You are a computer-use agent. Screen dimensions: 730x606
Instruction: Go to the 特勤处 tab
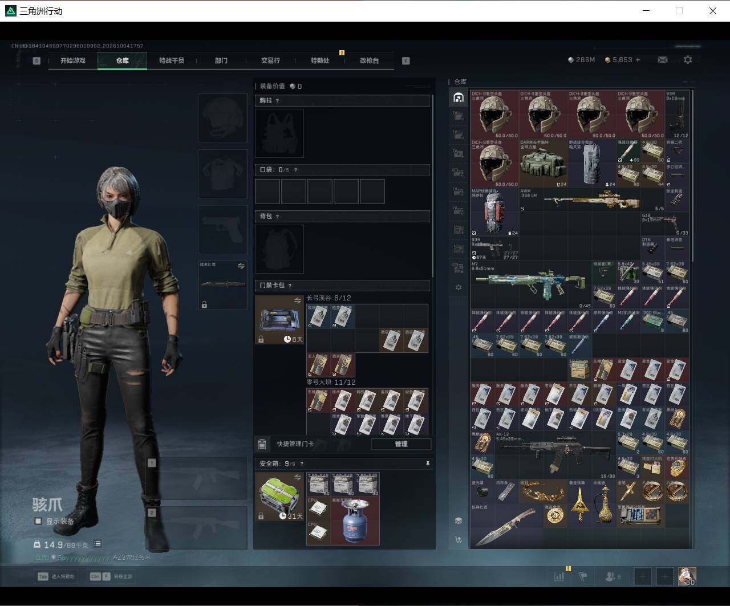pos(320,60)
